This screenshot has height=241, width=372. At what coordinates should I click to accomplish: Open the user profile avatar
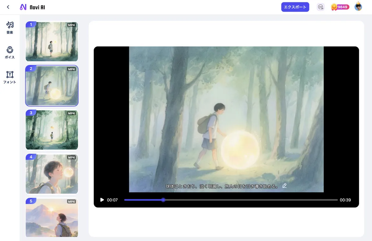tap(358, 7)
